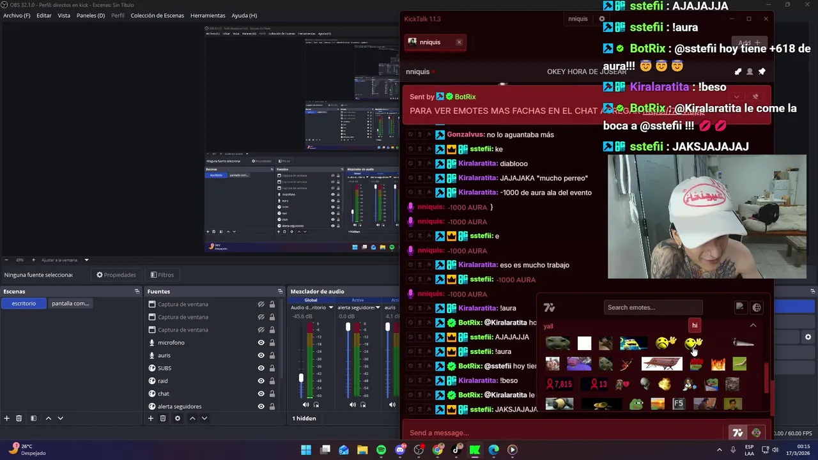Open the Colección de Escenas menu
The width and height of the screenshot is (818, 460).
[157, 15]
